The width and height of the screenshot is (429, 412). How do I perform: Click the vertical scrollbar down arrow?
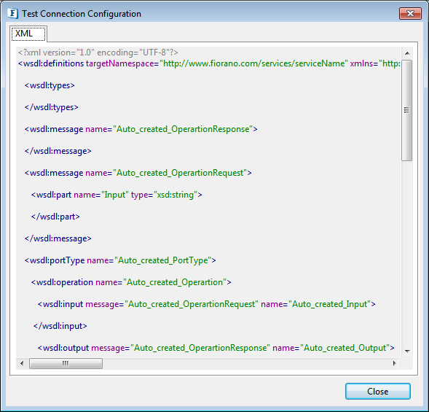tap(407, 351)
